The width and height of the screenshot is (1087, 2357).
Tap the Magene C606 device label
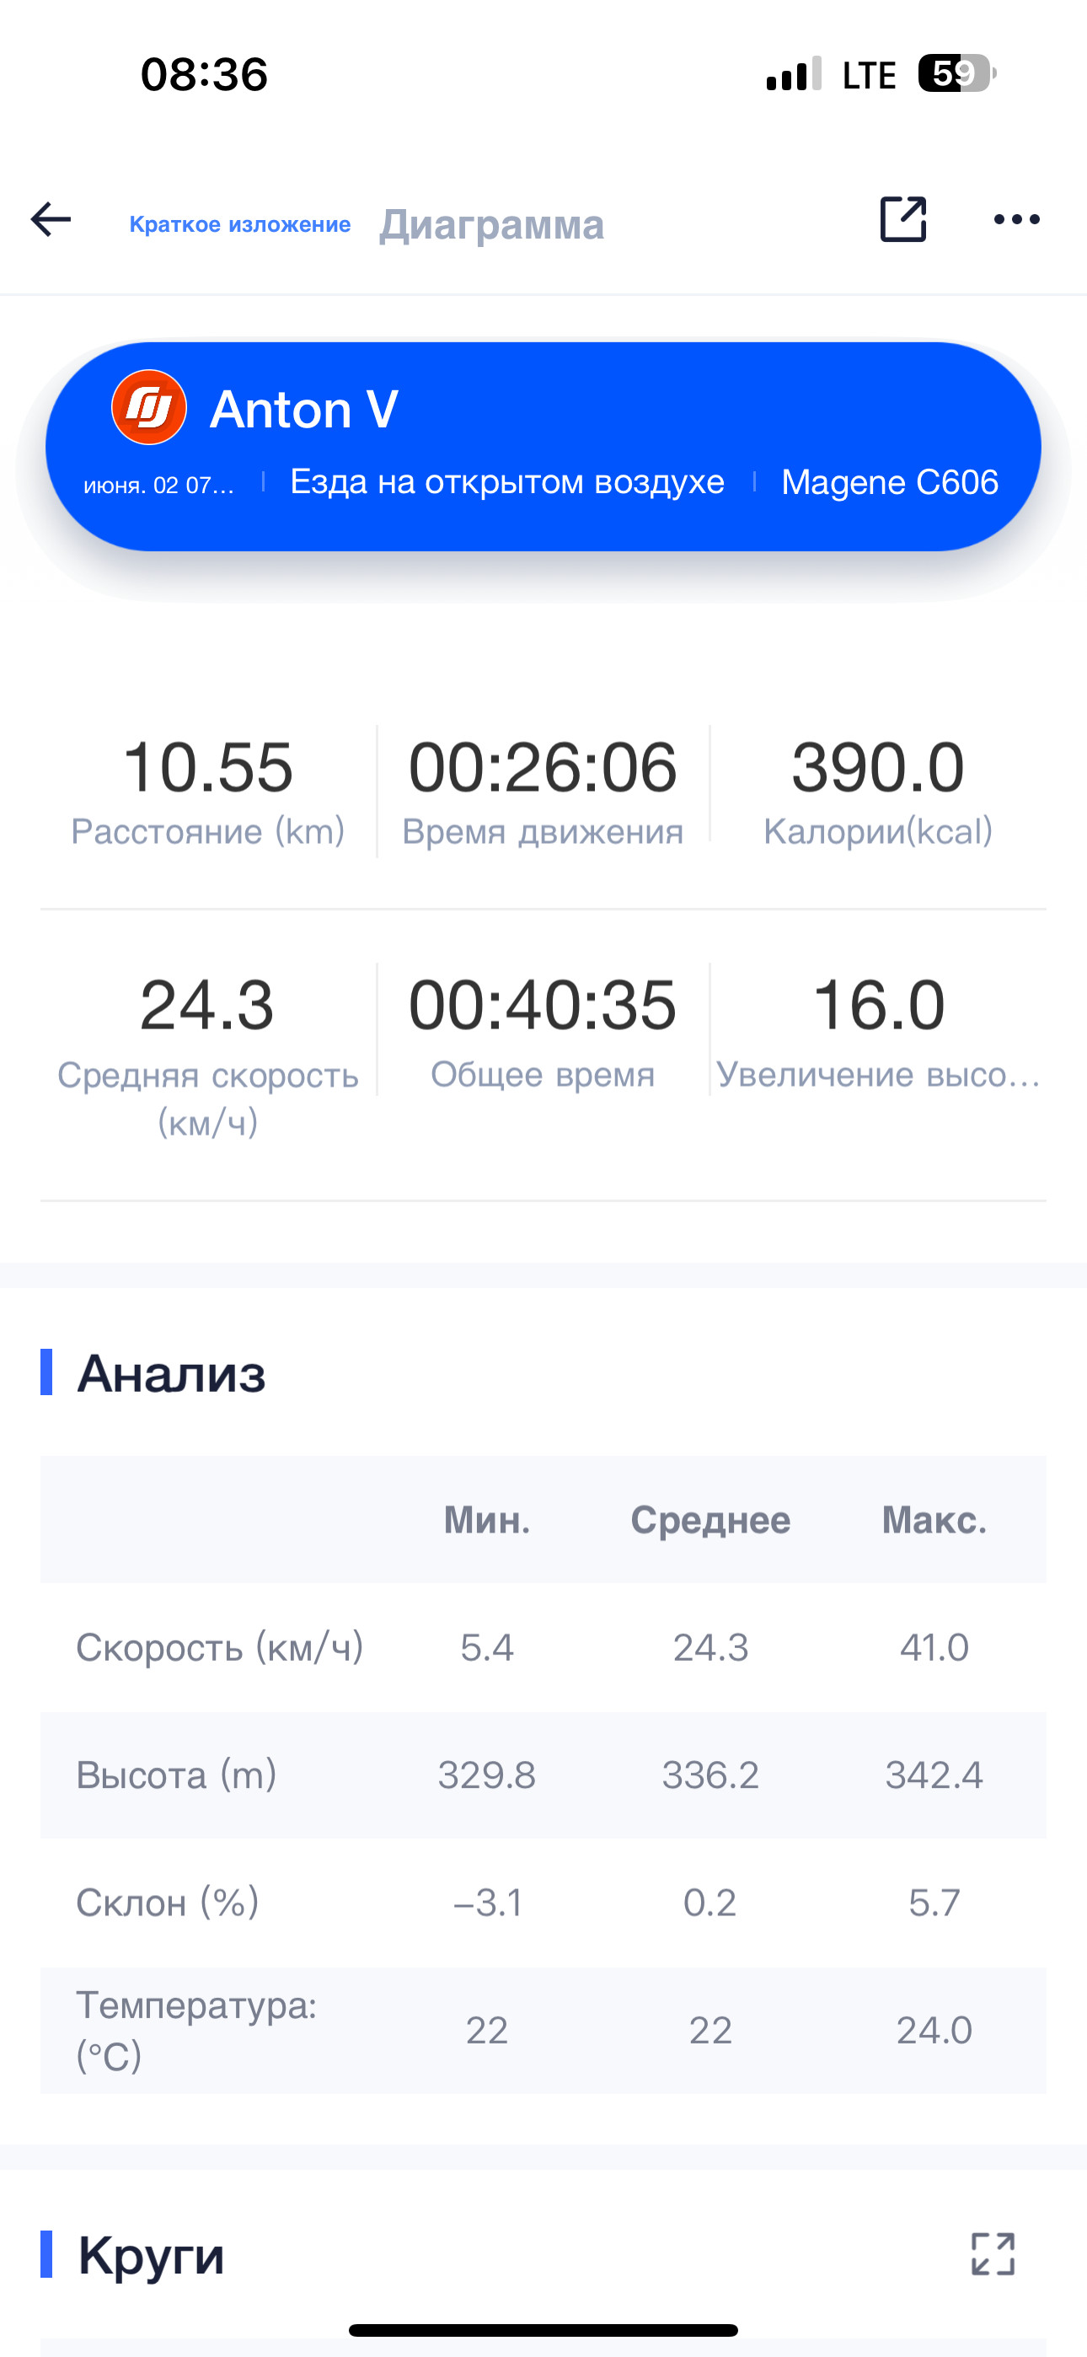[x=889, y=482]
